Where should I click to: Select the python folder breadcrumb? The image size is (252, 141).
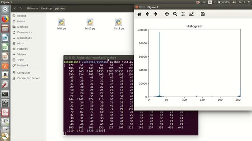pyautogui.click(x=60, y=8)
